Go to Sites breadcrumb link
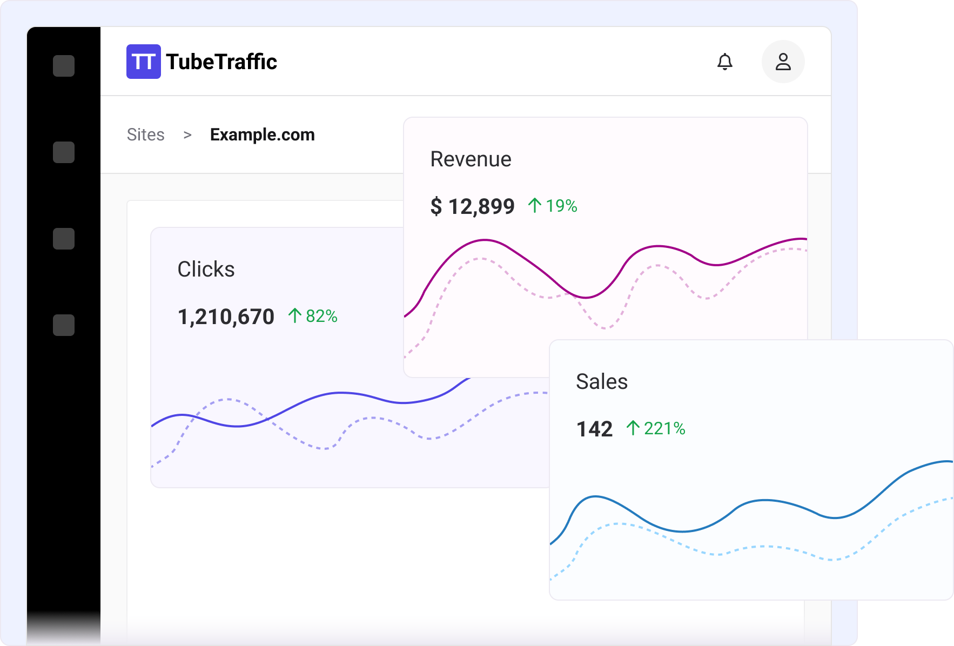Viewport: 954px width, 646px height. (145, 134)
